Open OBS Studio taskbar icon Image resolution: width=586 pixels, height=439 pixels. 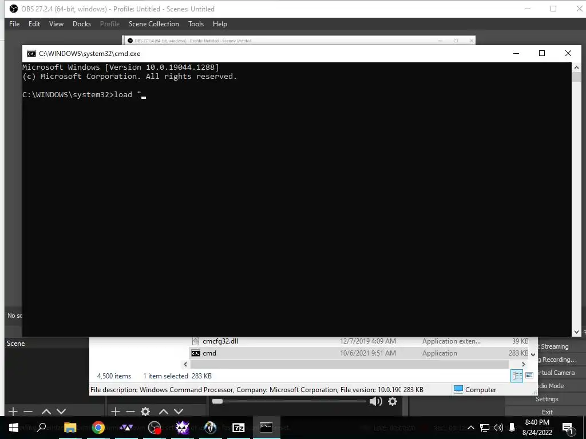point(155,428)
